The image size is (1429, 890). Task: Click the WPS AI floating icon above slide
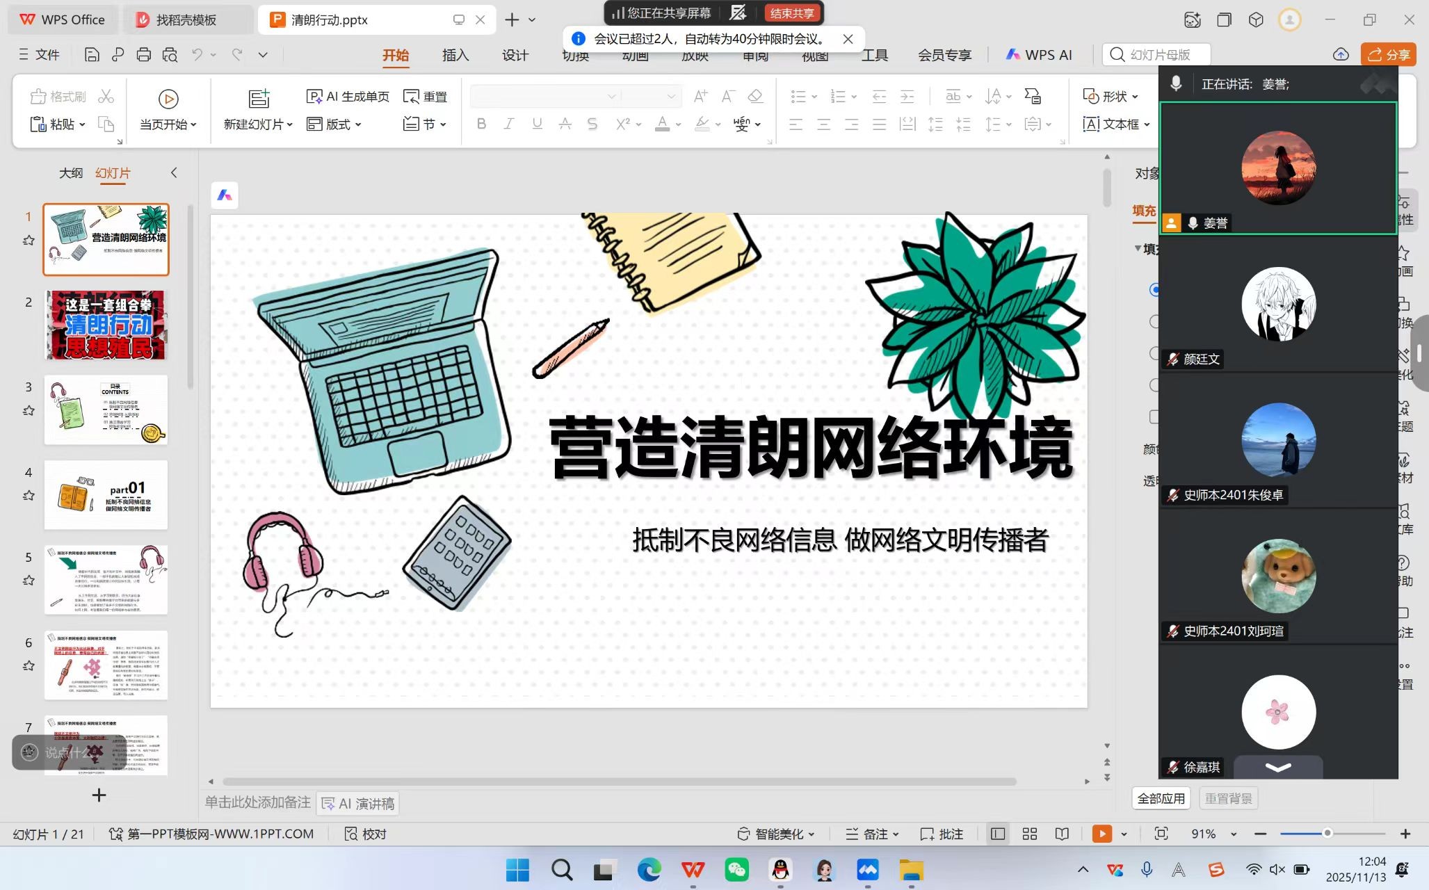(225, 195)
